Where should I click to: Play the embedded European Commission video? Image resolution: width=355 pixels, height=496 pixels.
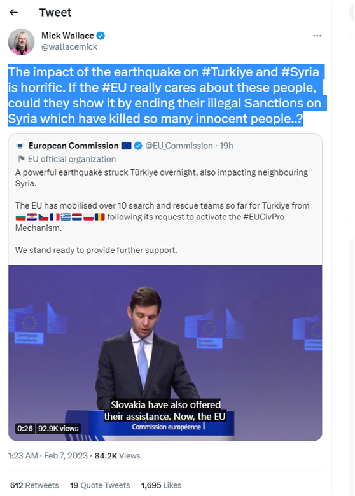tap(165, 353)
